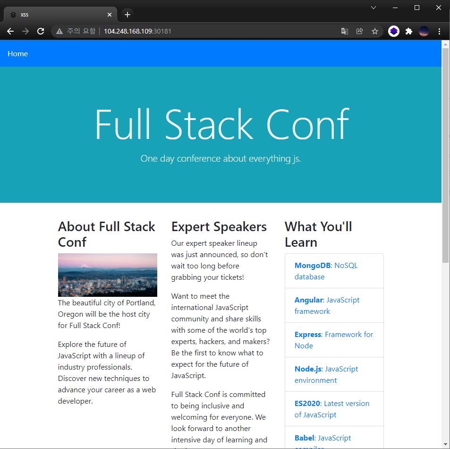
Task: Click the Portland city skyline image
Action: click(x=108, y=275)
